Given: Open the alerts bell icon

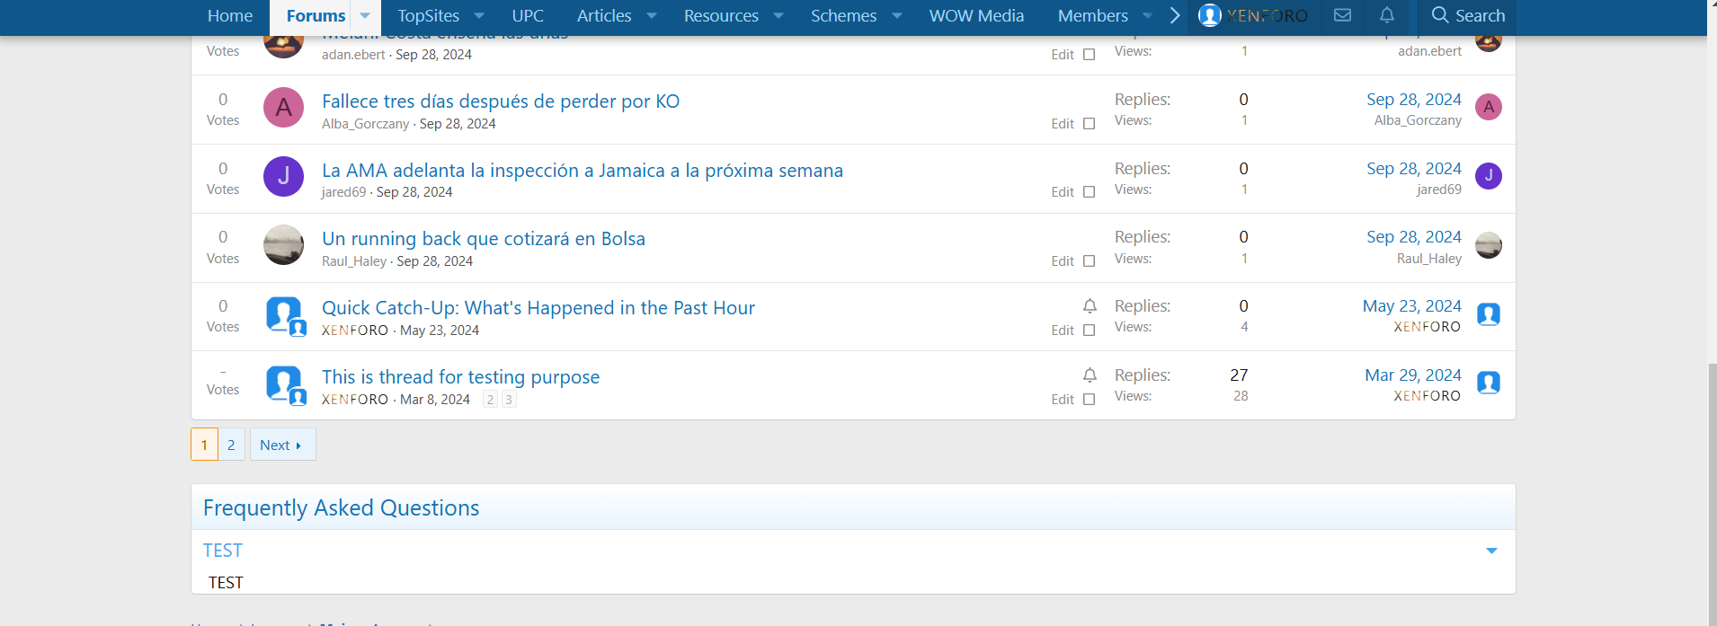Looking at the screenshot, I should (x=1387, y=15).
